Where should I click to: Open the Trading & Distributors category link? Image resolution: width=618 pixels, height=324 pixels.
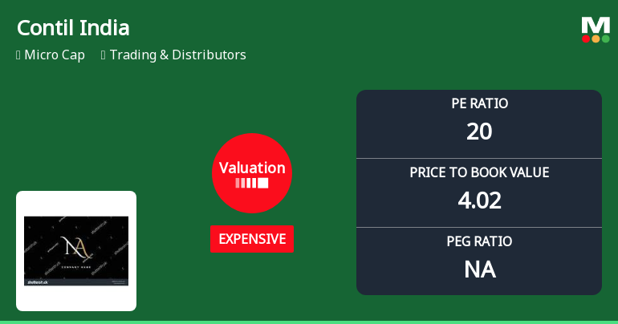tap(177, 55)
